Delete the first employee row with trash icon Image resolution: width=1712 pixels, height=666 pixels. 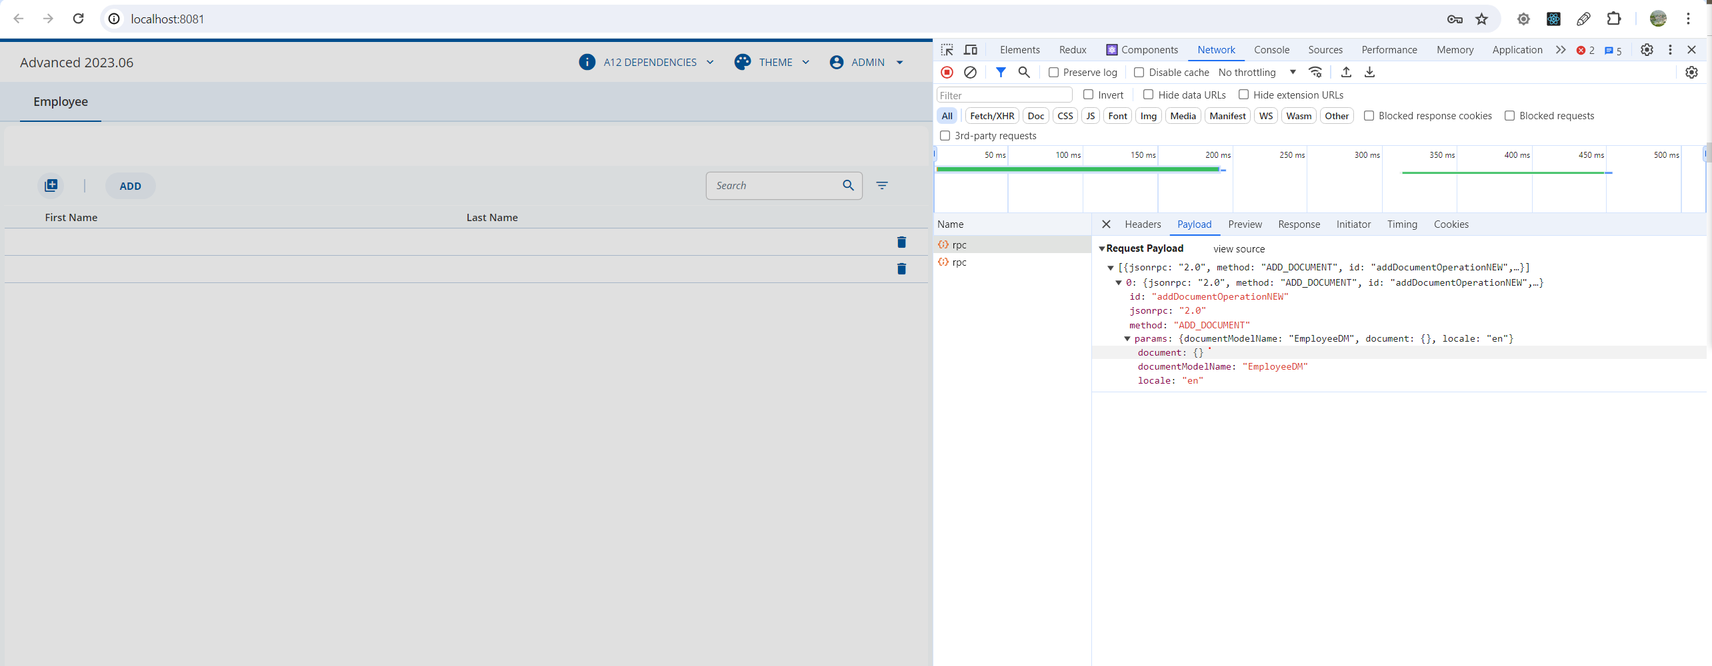point(901,242)
